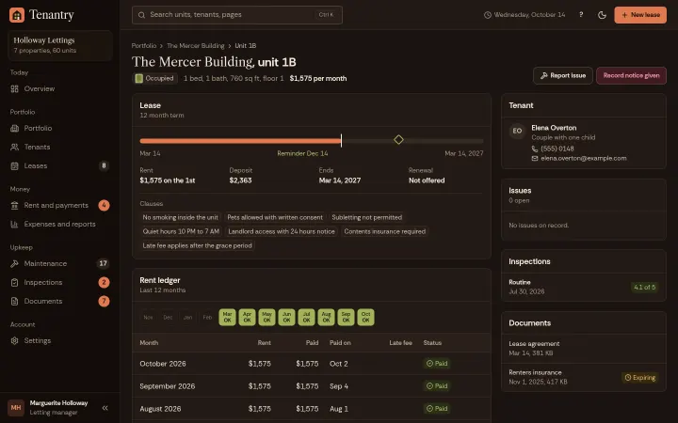This screenshot has height=423, width=678.
Task: Click the MH user avatar
Action: coord(16,407)
